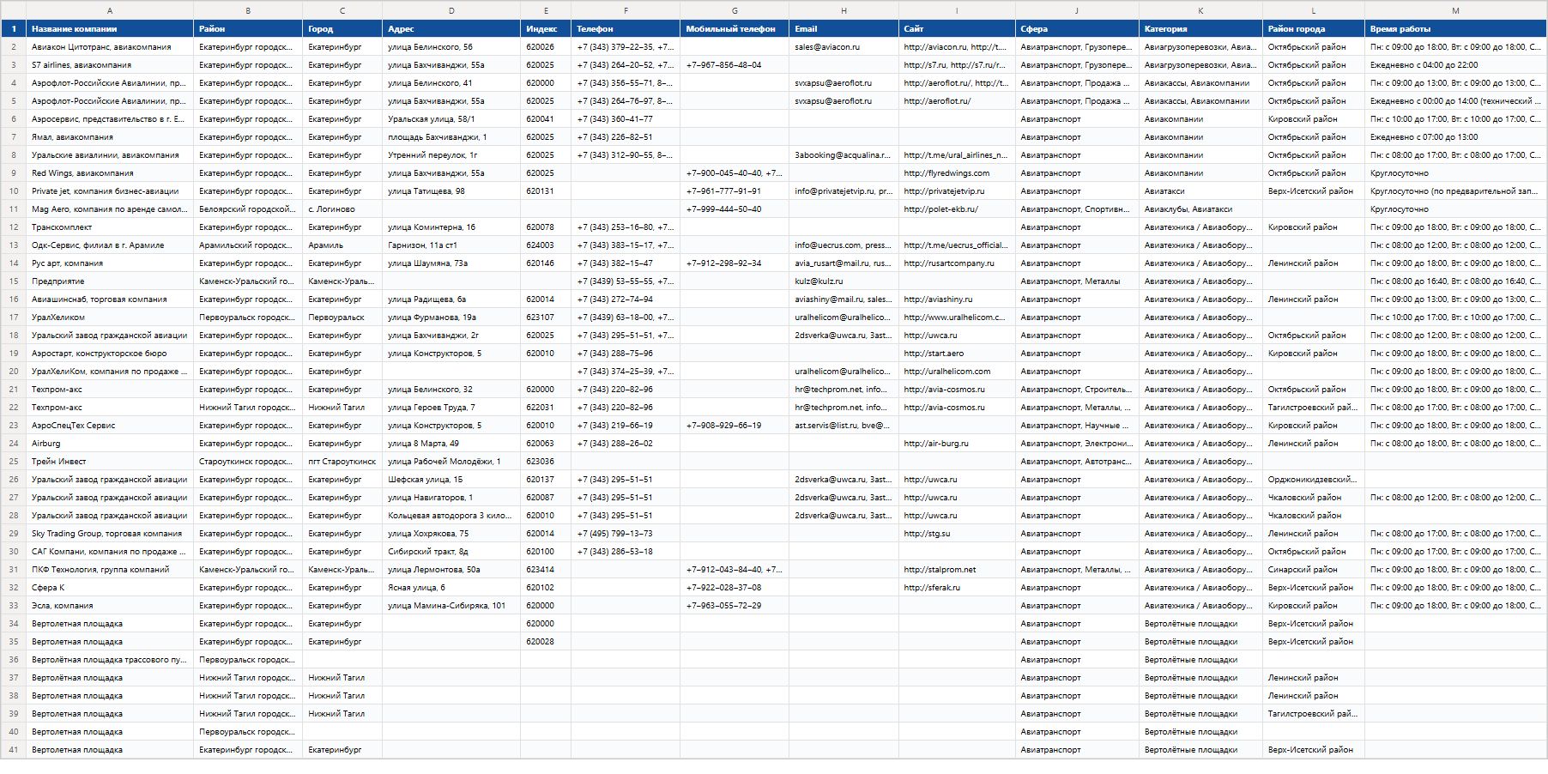Click the 'http://stalprom.net' site cell

957,570
